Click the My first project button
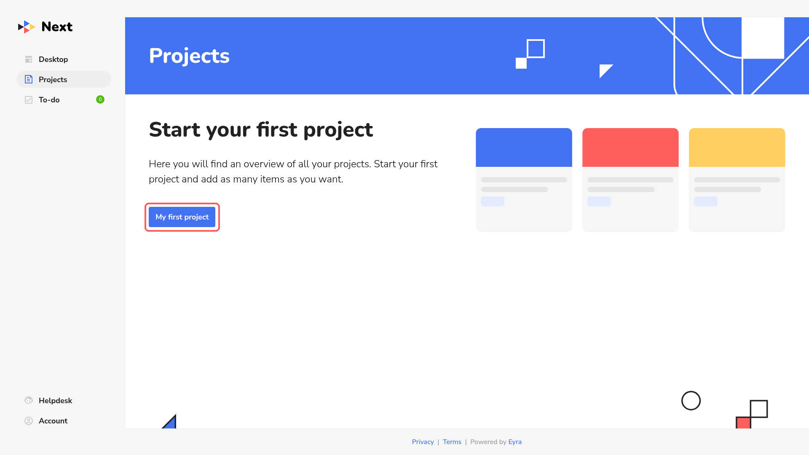The image size is (809, 455). point(182,217)
